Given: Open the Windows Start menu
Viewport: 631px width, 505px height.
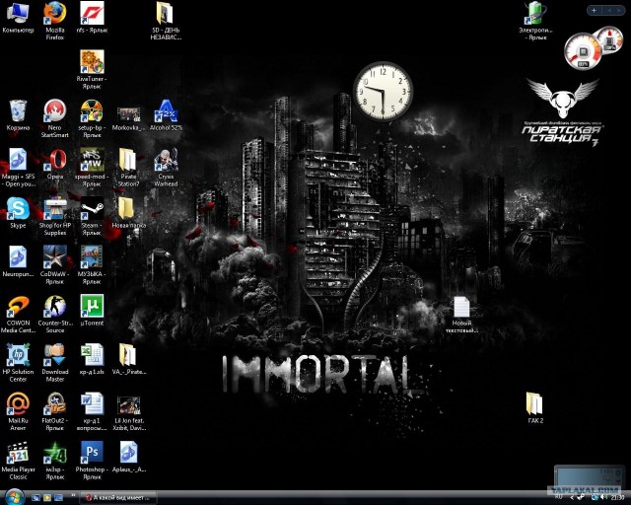Looking at the screenshot, I should (14, 497).
